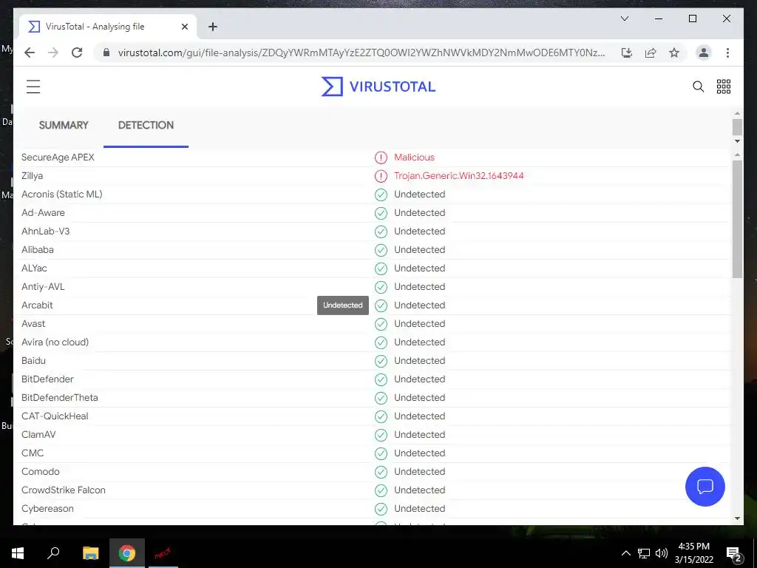Click the Undetected tooltip next to Arcabit
The image size is (757, 568).
point(343,305)
